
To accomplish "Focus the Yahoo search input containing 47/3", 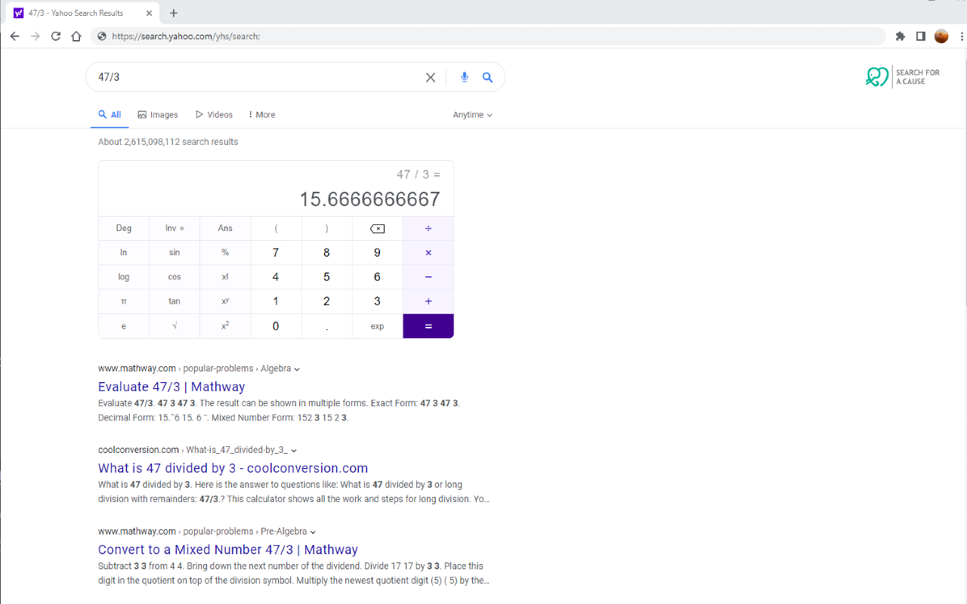I will (257, 77).
